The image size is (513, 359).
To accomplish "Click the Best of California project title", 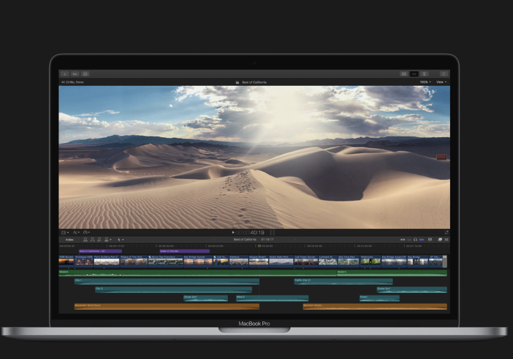I will [x=254, y=82].
